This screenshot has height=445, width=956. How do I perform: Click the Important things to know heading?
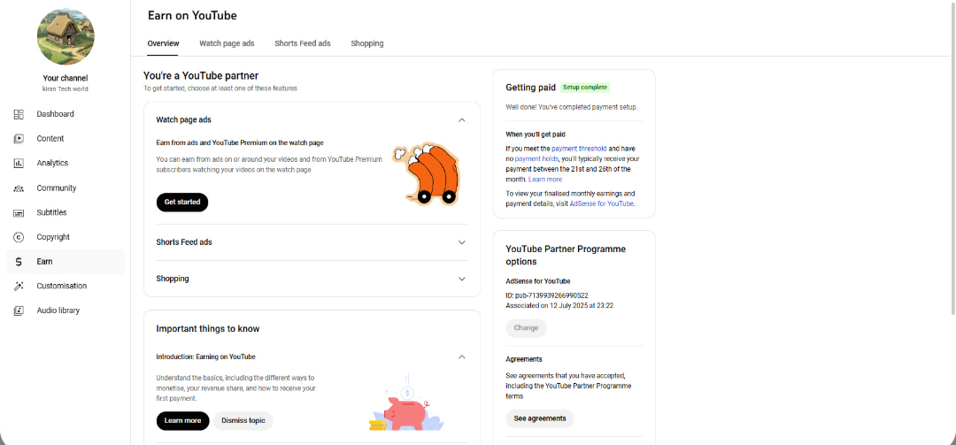[208, 328]
